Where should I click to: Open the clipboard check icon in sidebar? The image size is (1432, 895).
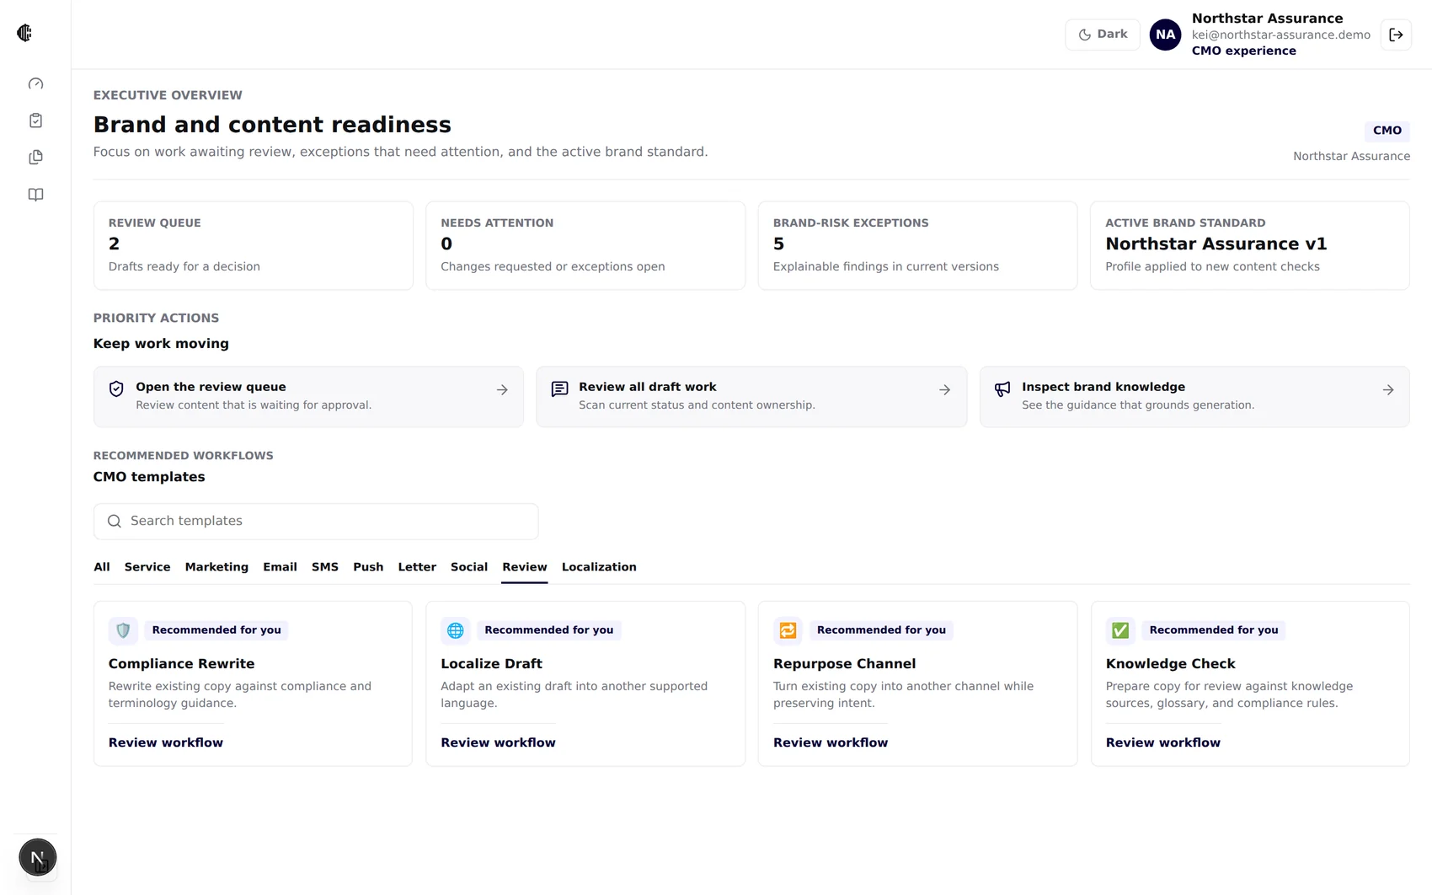pos(35,121)
